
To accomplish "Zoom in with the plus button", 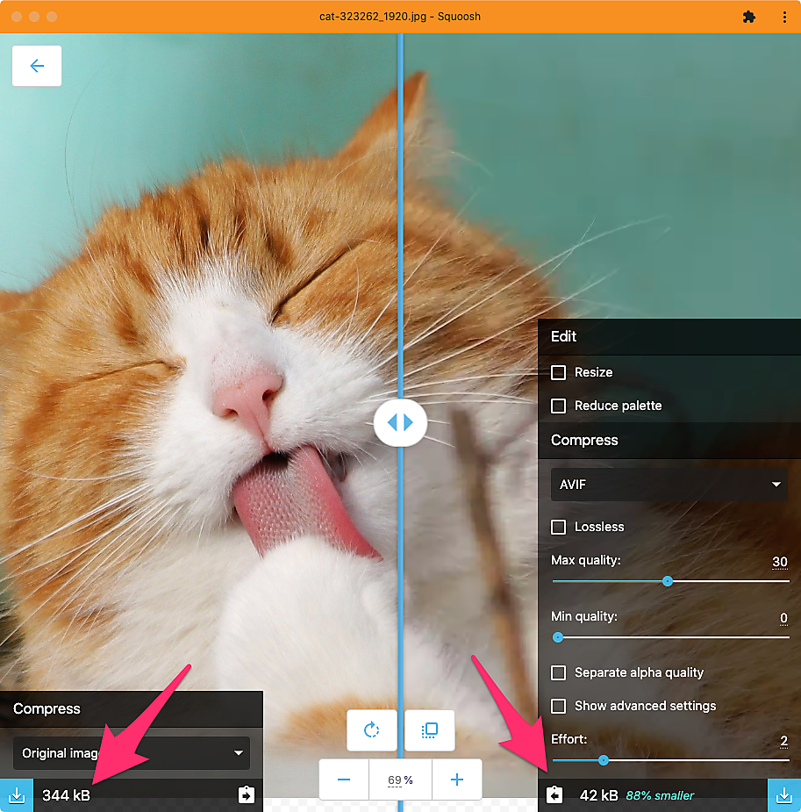I will coord(457,780).
